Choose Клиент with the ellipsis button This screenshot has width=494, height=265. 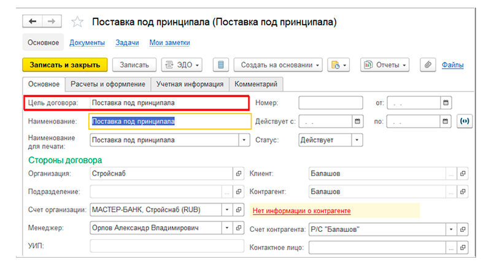(451, 174)
